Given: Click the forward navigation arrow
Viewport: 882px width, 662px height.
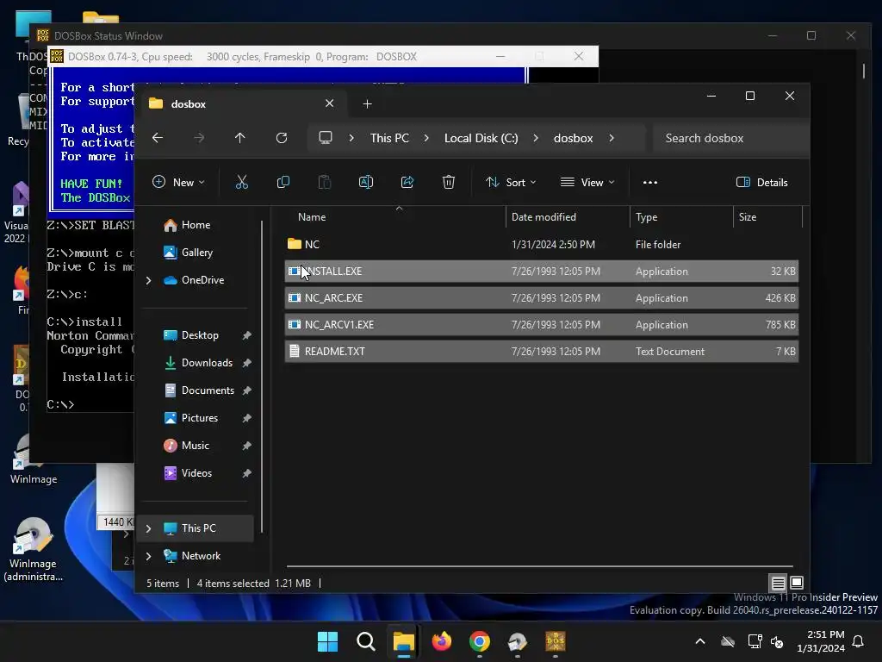Looking at the screenshot, I should click(199, 138).
